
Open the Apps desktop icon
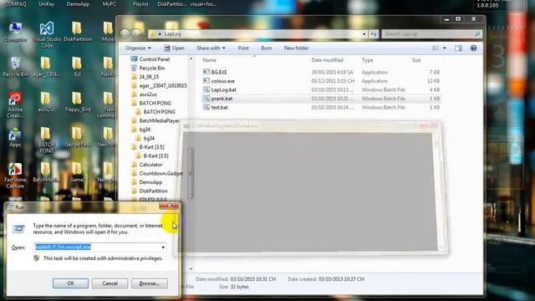(15, 137)
